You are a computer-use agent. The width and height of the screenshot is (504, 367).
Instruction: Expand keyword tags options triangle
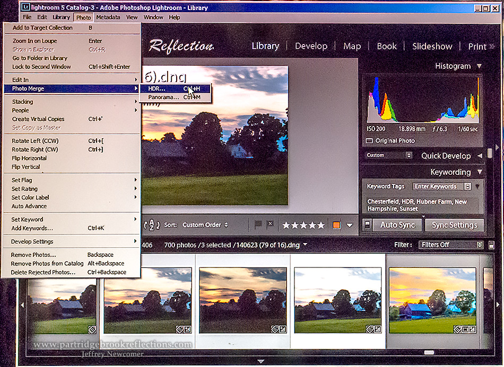tap(477, 186)
